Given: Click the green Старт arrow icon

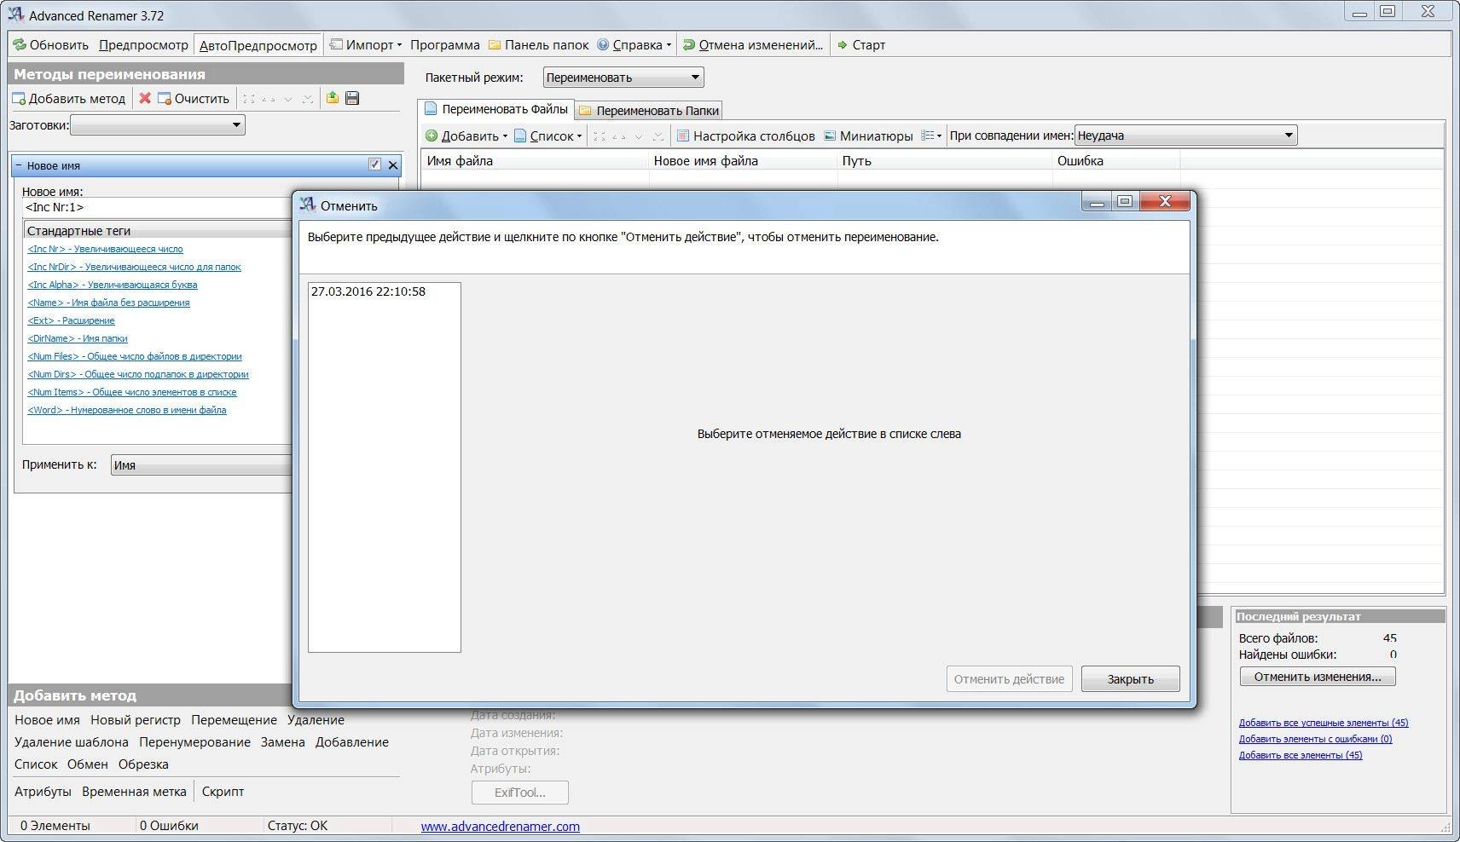Looking at the screenshot, I should pos(843,45).
